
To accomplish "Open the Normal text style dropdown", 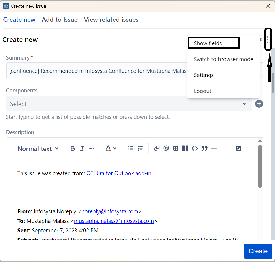I will click(x=38, y=149).
